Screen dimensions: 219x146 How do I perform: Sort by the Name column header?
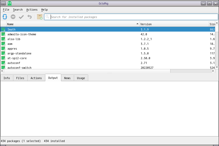click(x=73, y=24)
